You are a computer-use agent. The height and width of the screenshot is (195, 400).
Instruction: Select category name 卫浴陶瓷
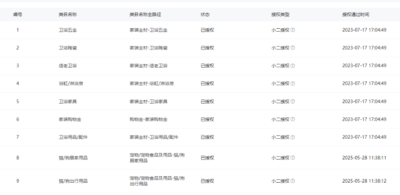click(x=67, y=48)
